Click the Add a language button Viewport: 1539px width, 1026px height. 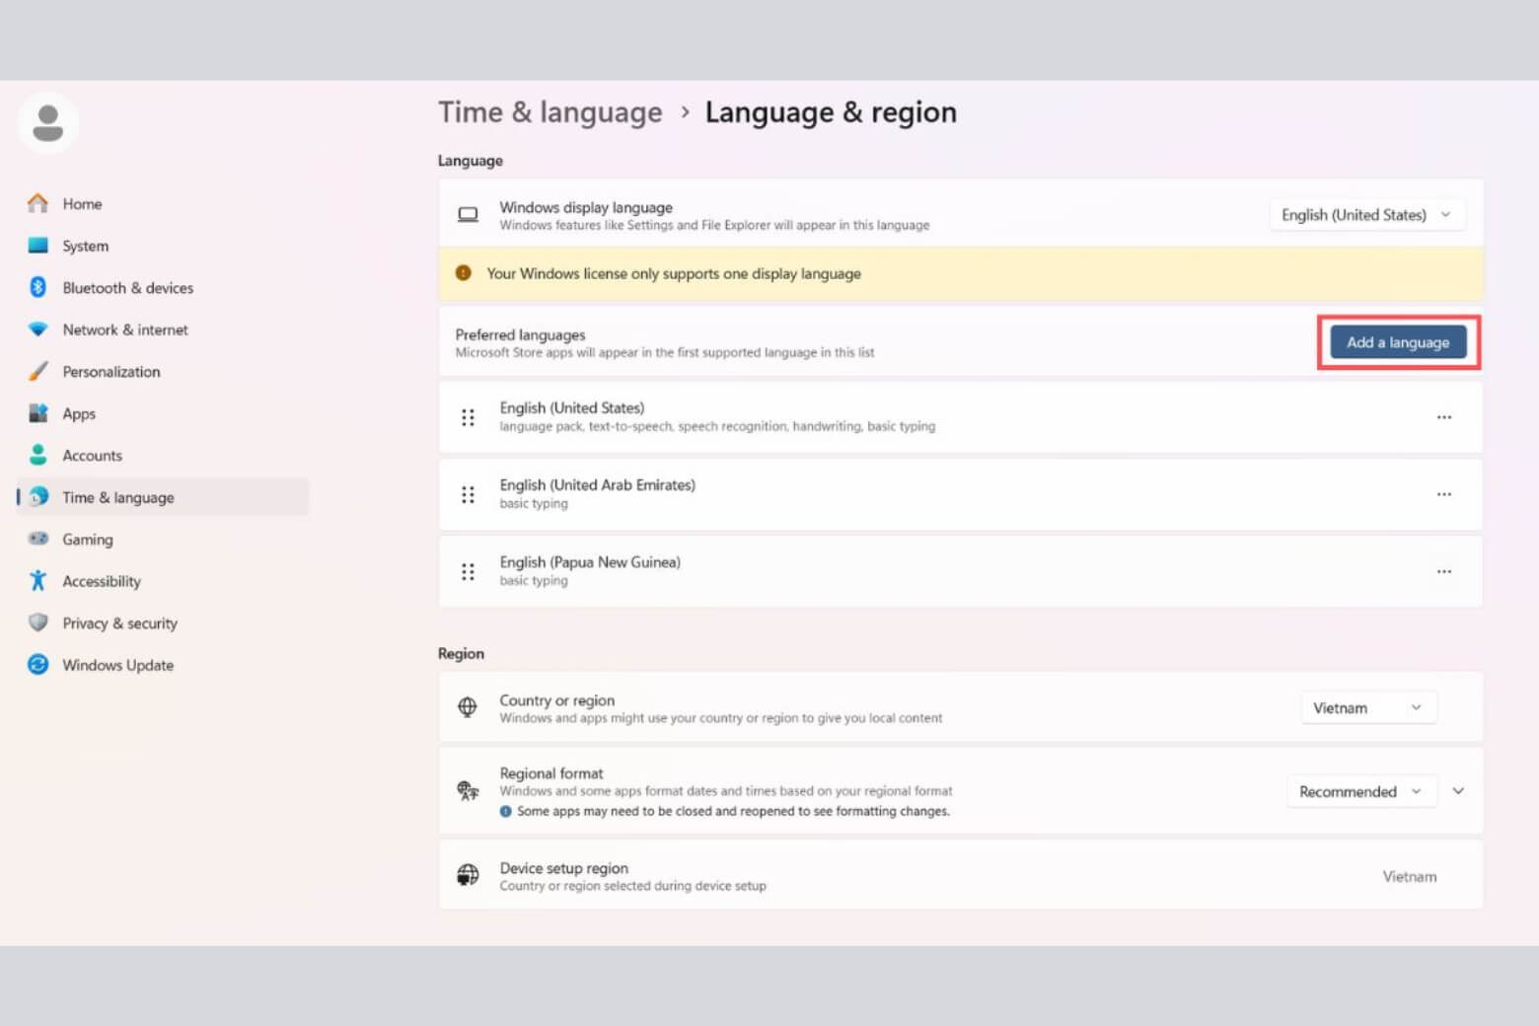tap(1398, 342)
